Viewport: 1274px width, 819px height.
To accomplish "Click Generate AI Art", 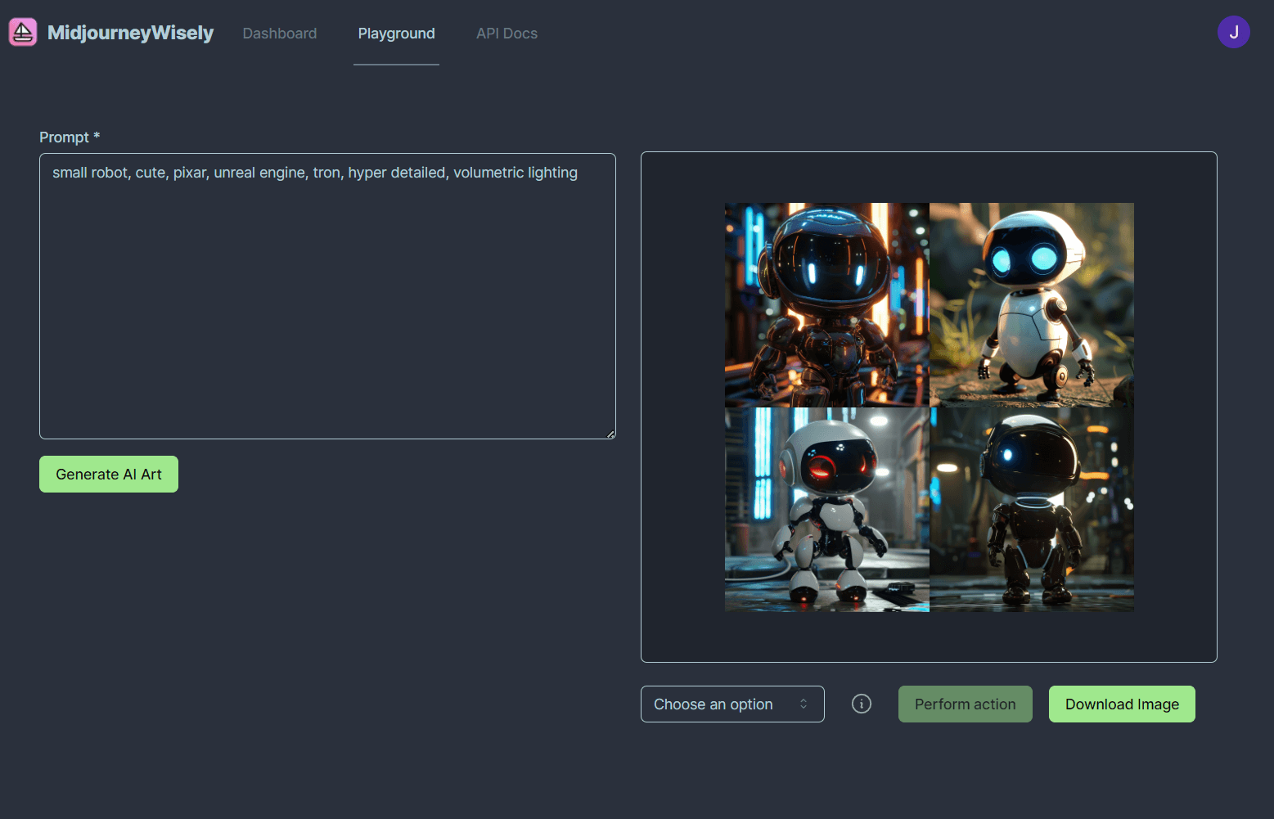I will pos(108,474).
